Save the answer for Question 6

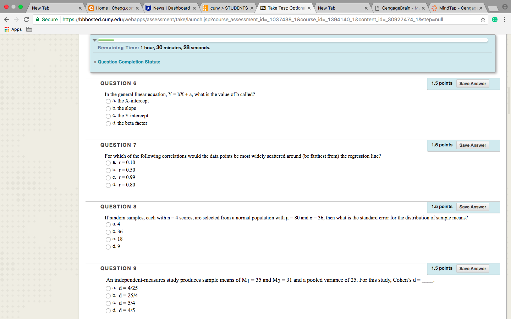pyautogui.click(x=472, y=84)
